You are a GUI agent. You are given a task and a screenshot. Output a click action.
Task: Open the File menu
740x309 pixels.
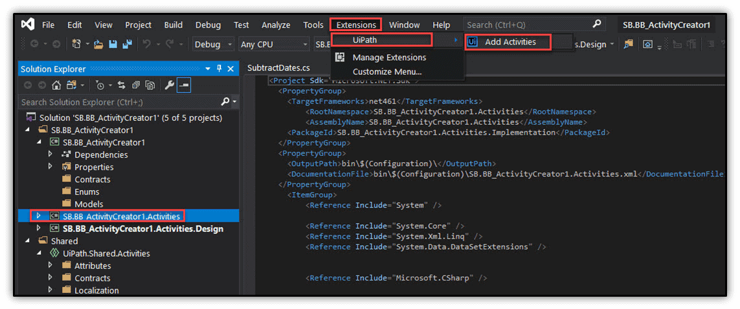pos(48,25)
